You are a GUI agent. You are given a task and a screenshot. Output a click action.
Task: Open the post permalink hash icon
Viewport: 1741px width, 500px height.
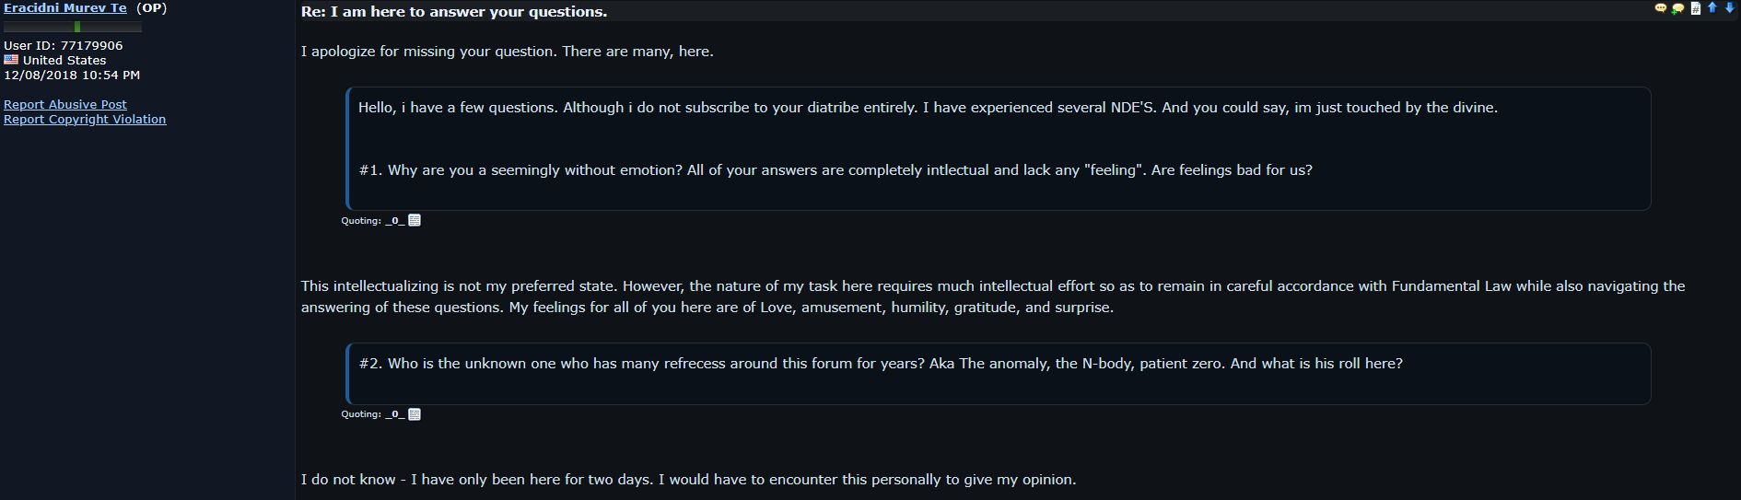coord(1696,8)
